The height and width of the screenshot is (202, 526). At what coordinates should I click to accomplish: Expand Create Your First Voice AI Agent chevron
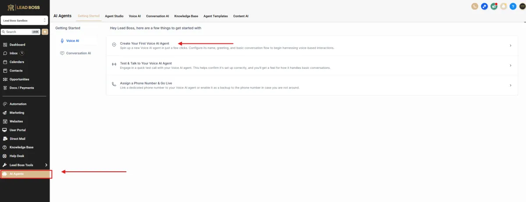click(x=511, y=46)
